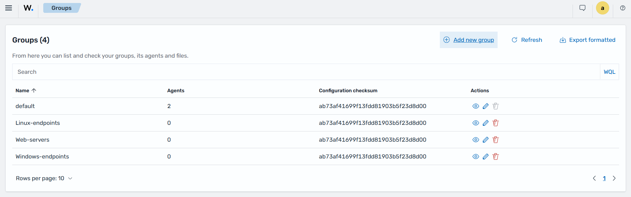The image size is (631, 197).
Task: Click the Refresh button
Action: click(527, 40)
